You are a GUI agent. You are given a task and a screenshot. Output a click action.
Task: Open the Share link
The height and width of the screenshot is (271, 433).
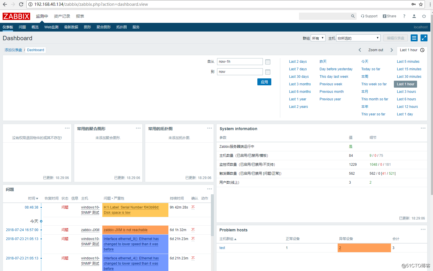click(389, 16)
